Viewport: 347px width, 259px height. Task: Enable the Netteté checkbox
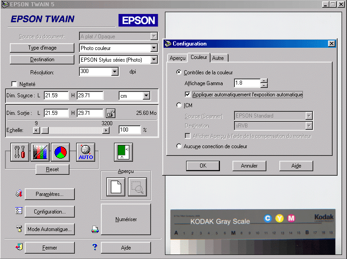tap(14, 84)
